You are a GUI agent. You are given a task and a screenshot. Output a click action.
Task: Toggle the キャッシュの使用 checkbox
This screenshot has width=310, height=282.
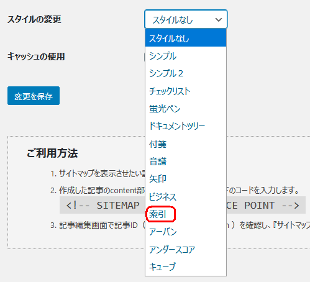click(145, 57)
